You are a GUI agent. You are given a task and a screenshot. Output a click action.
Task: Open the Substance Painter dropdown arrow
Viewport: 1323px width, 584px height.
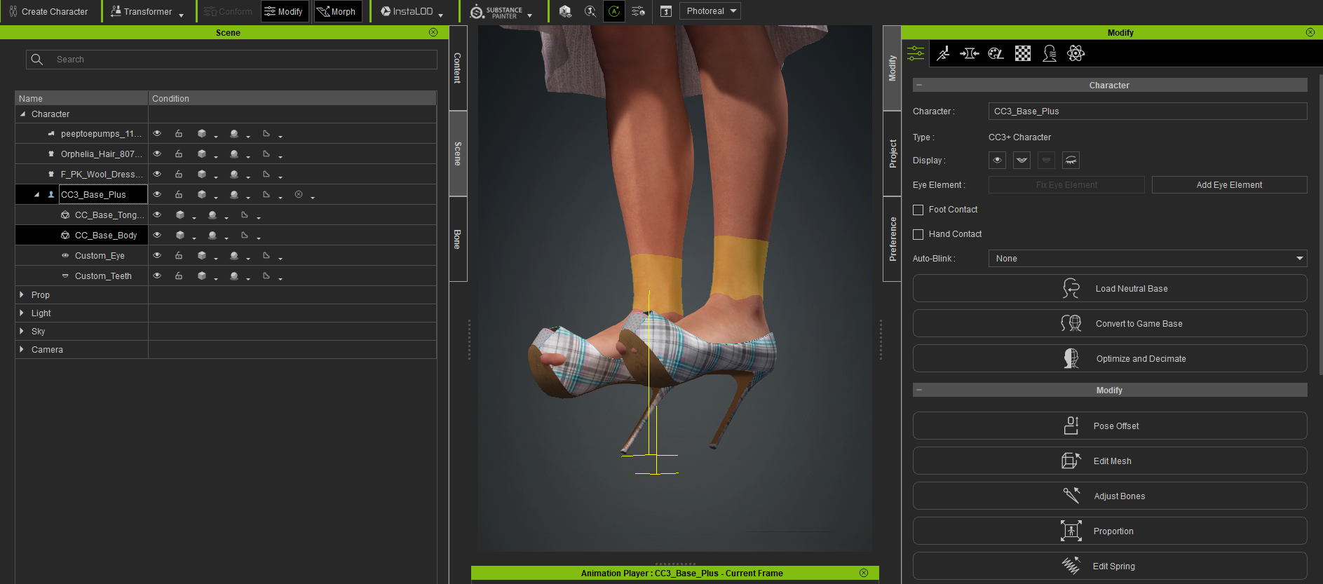[x=529, y=15]
